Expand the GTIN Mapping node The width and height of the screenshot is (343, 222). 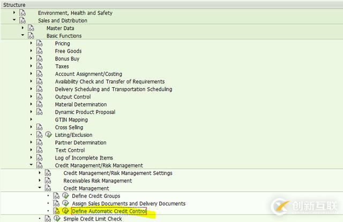(31, 119)
